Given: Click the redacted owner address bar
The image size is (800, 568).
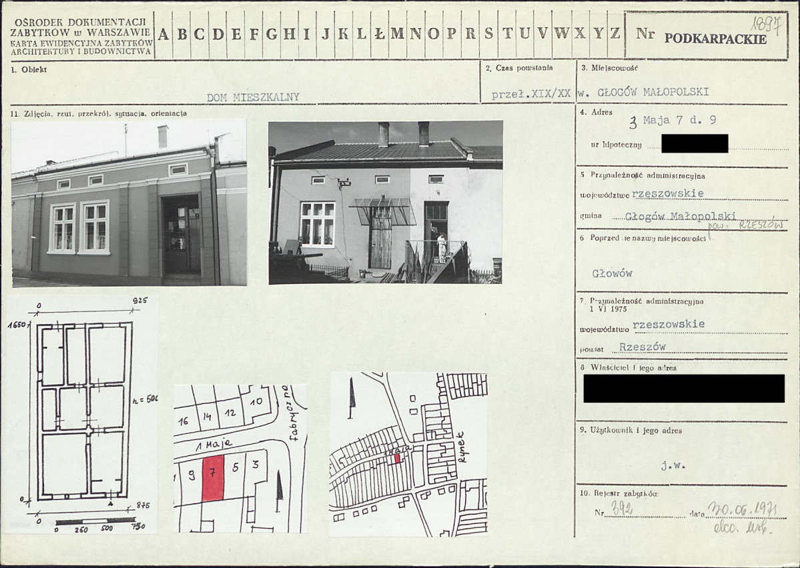Looking at the screenshot, I should tap(684, 389).
